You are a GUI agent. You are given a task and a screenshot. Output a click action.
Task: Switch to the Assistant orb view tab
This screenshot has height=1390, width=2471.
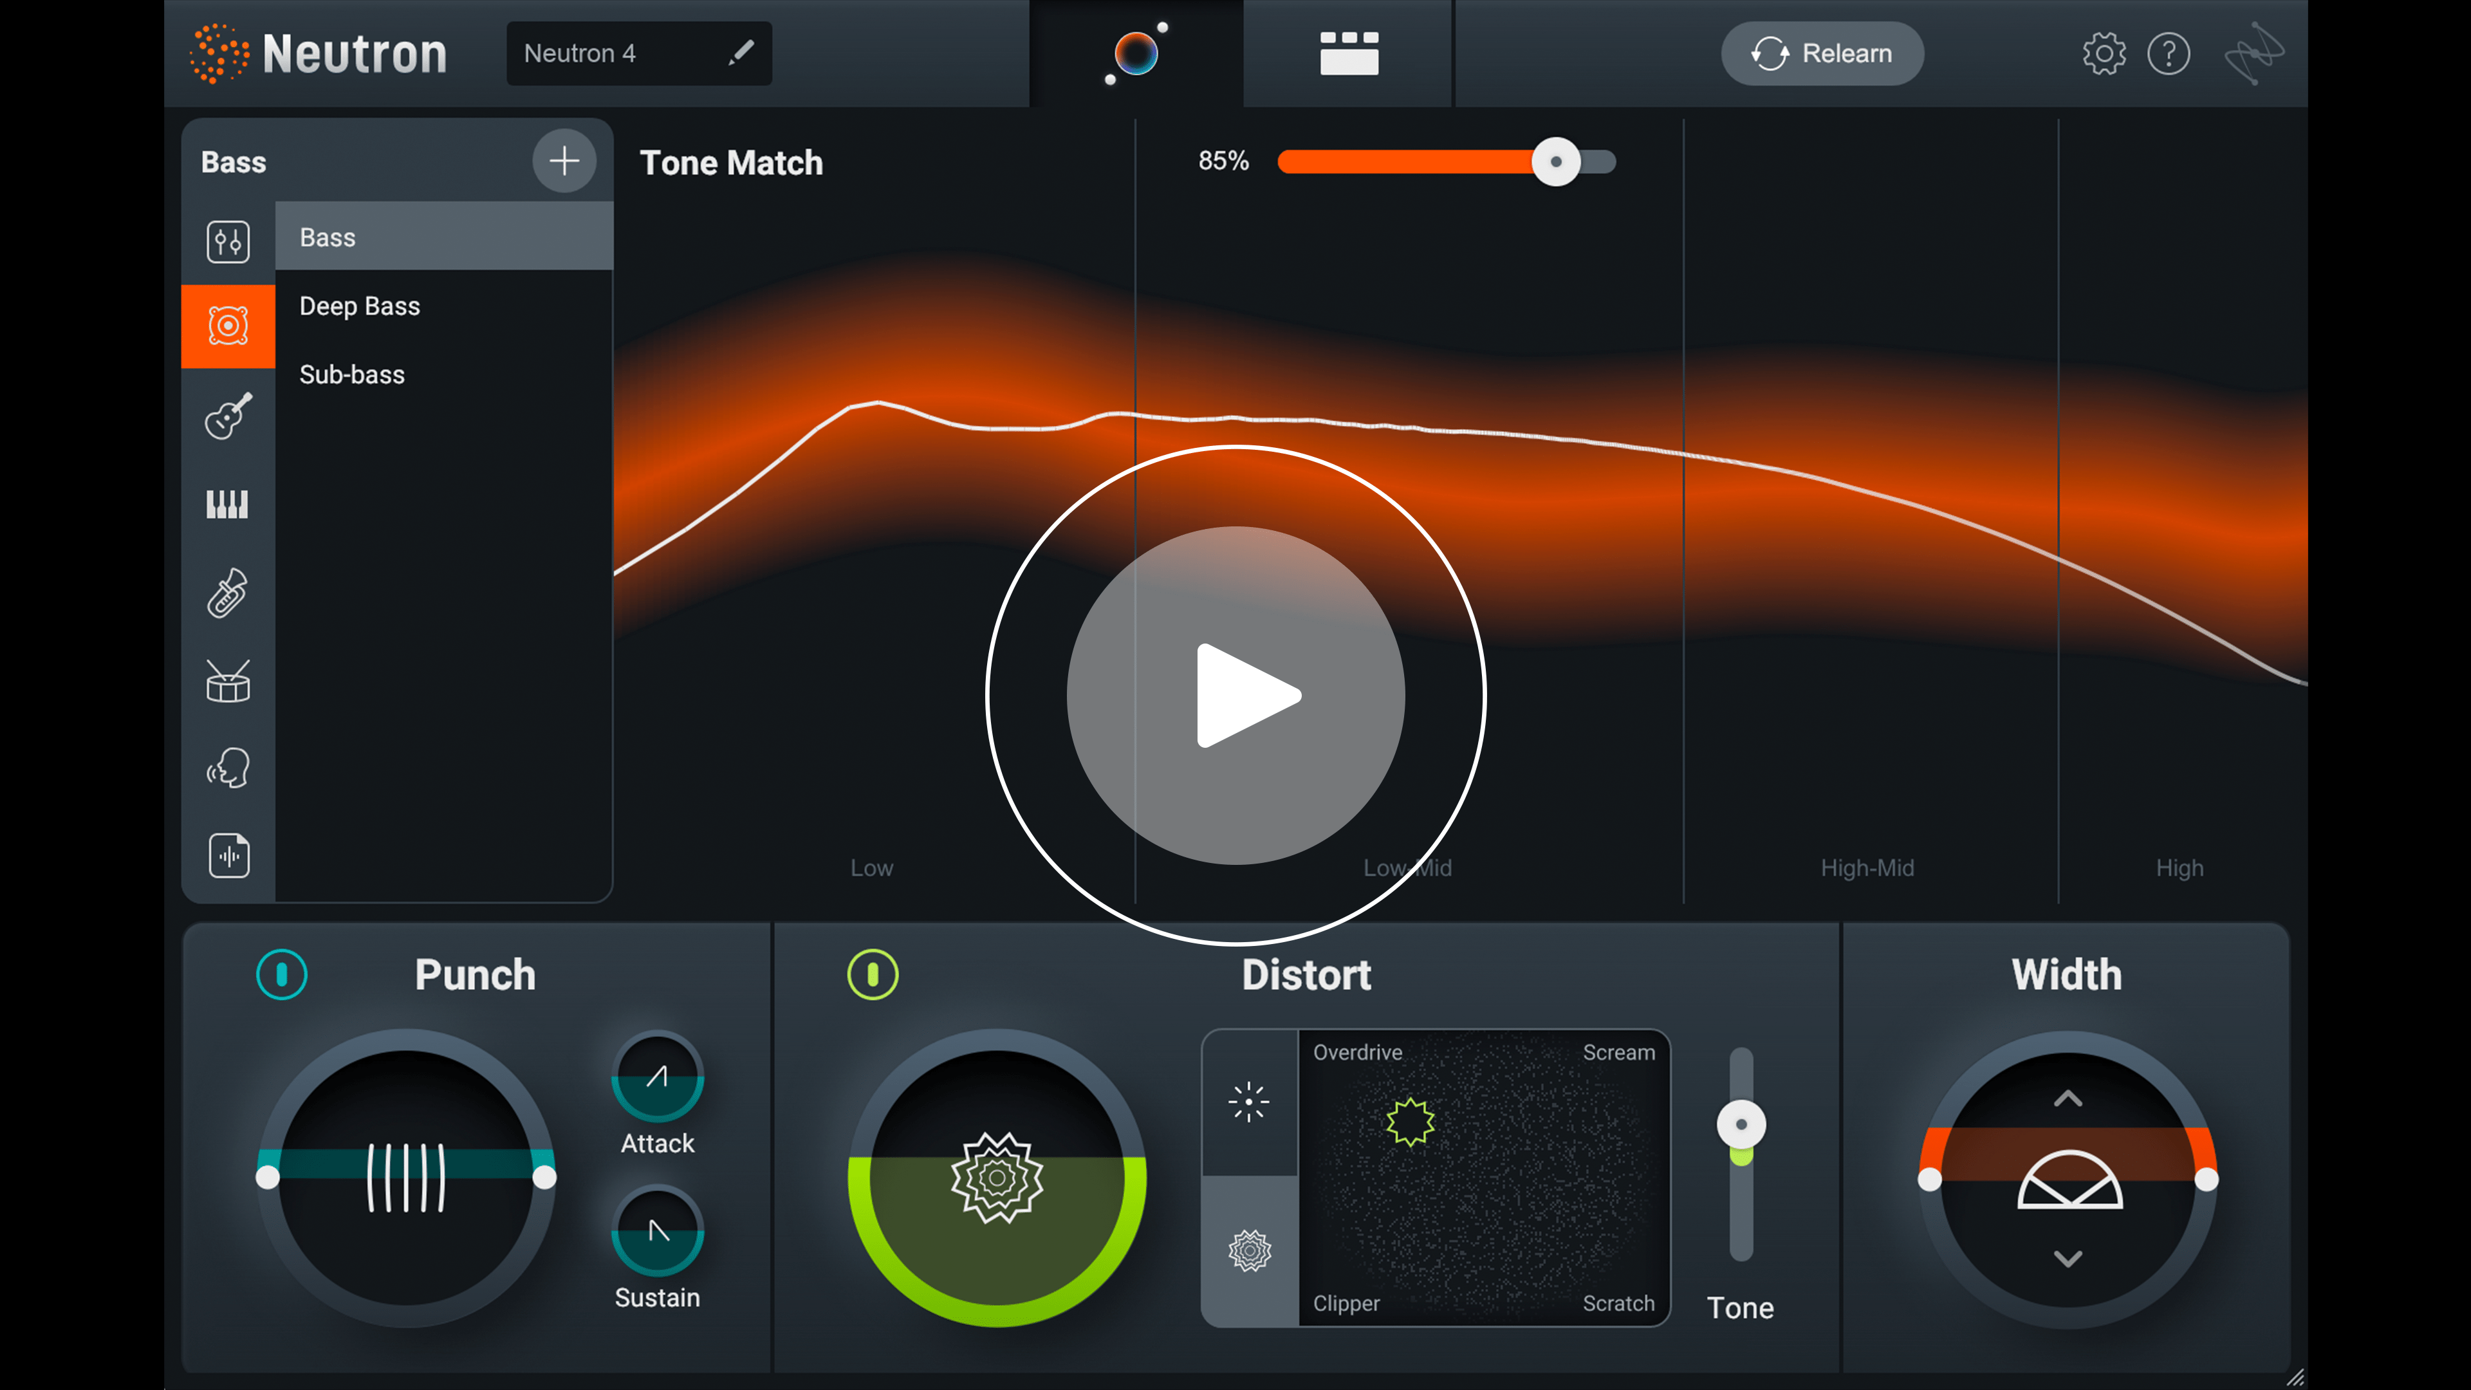tap(1136, 53)
